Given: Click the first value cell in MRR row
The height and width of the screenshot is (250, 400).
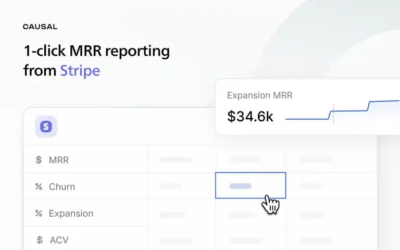Looking at the screenshot, I should point(182,160).
